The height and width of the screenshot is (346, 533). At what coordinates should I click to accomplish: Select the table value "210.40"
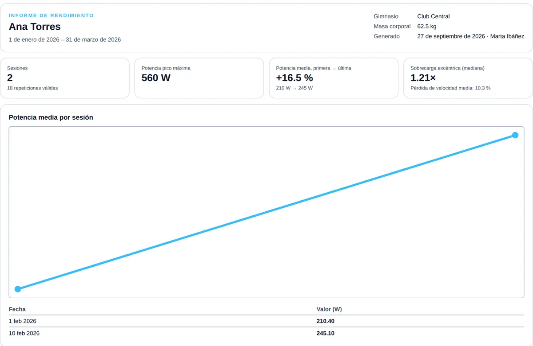coord(325,321)
